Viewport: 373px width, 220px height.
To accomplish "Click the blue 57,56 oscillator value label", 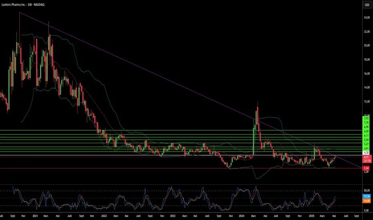I will (x=366, y=196).
